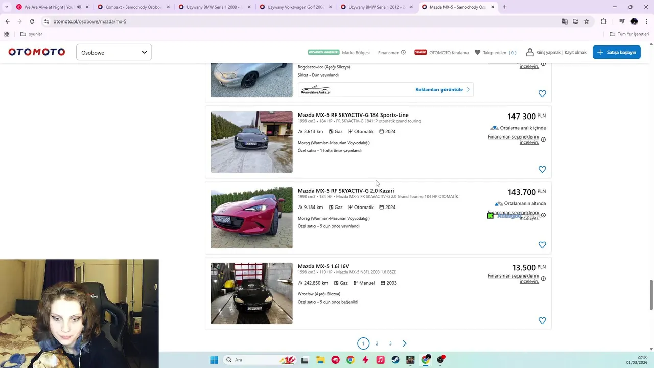Image resolution: width=654 pixels, height=368 pixels.
Task: Bookmark this page with star icon
Action: pyautogui.click(x=587, y=21)
